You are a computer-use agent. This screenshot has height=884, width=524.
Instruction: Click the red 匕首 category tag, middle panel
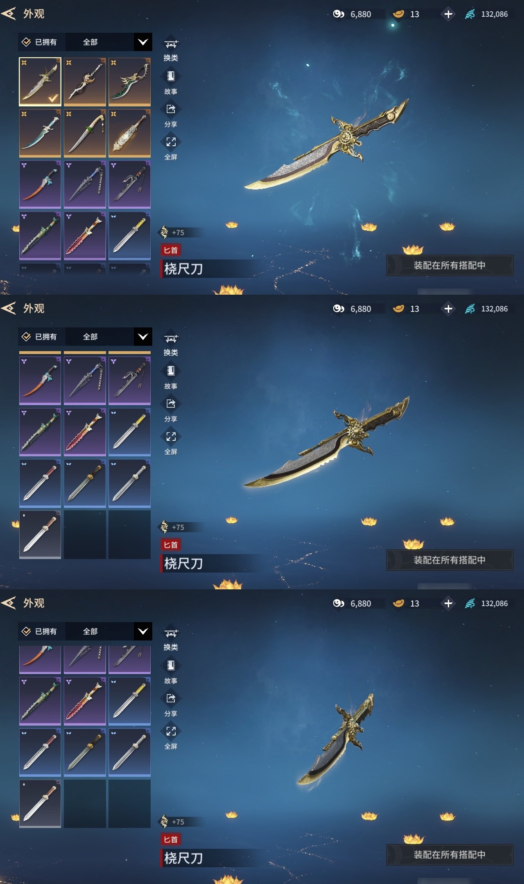point(171,545)
